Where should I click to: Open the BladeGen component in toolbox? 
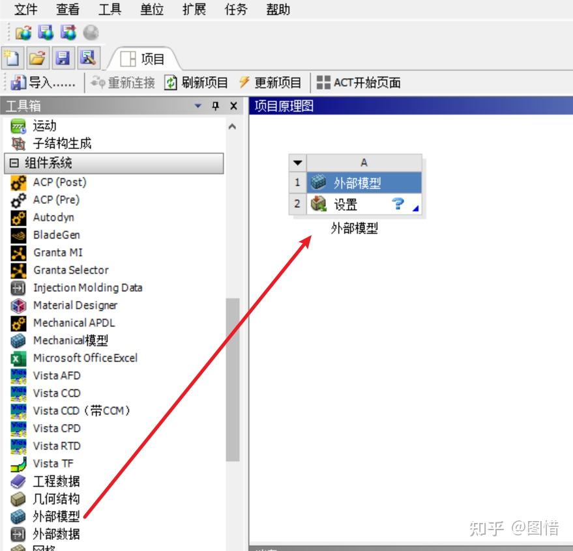[18, 235]
